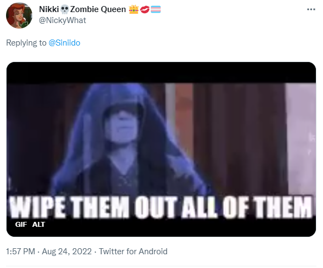The height and width of the screenshot is (268, 323).
Task: Click the Aug 24, 2022 date
Action: pos(67,252)
